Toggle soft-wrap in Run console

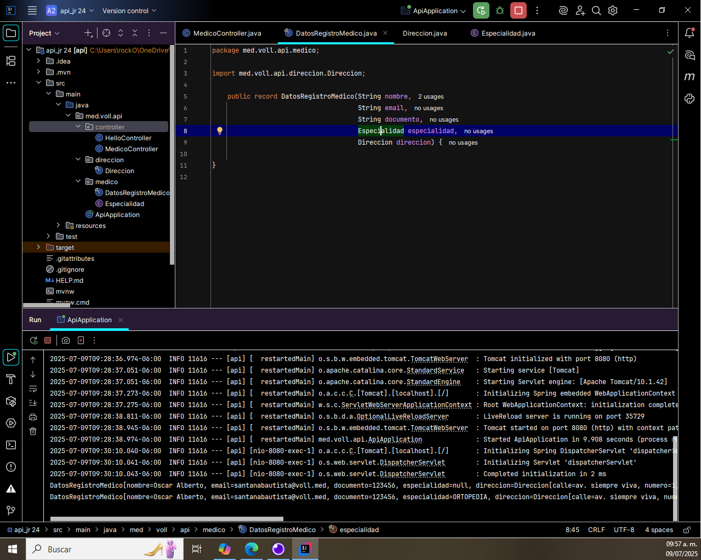coord(33,388)
